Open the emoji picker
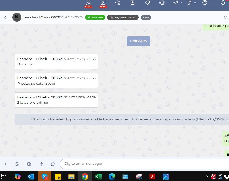 pos(17,164)
